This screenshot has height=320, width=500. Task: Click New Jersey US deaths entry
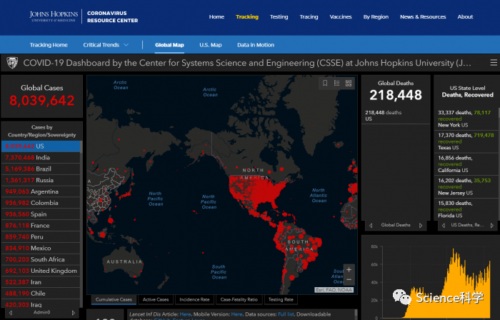(466, 186)
